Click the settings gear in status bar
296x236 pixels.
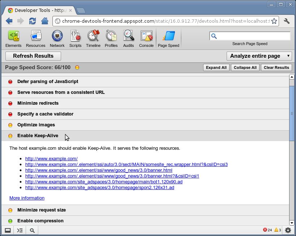[x=288, y=230]
